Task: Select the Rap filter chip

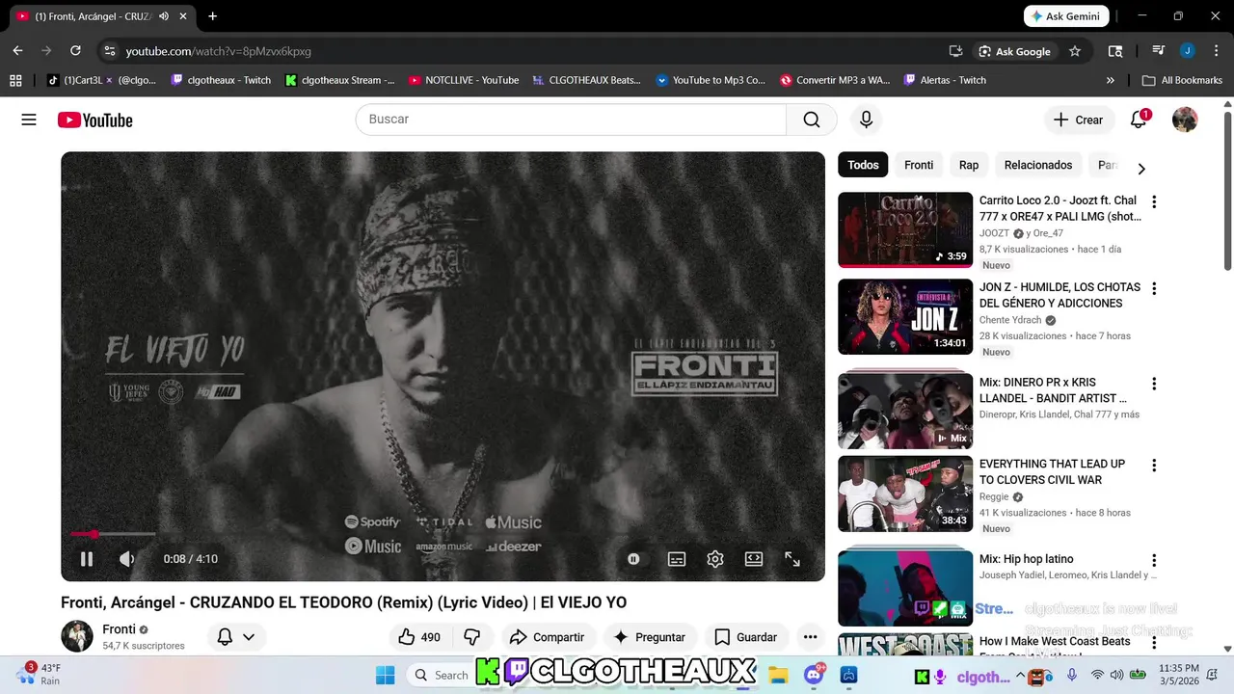Action: (969, 165)
